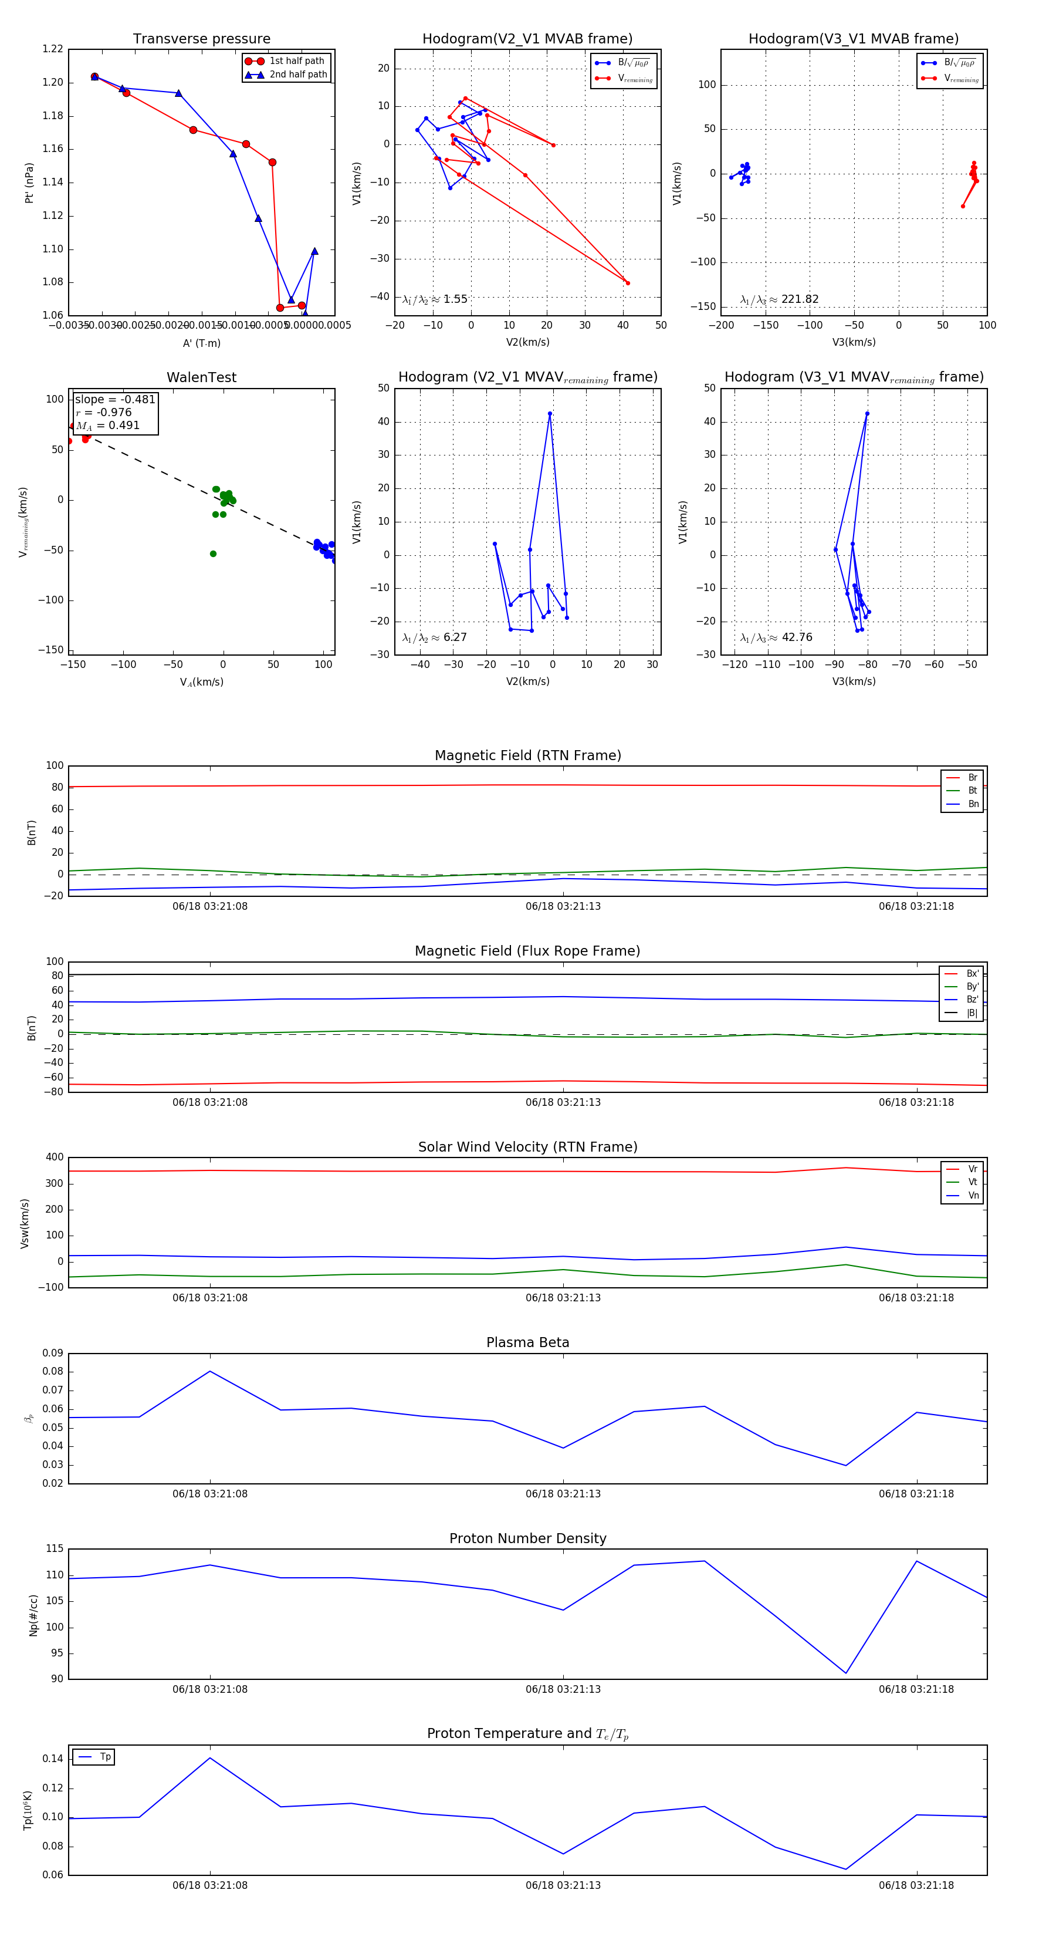Viewport: 1056px width, 1937px height.
Task: Select the Bz' legend entry
Action: 962,1000
